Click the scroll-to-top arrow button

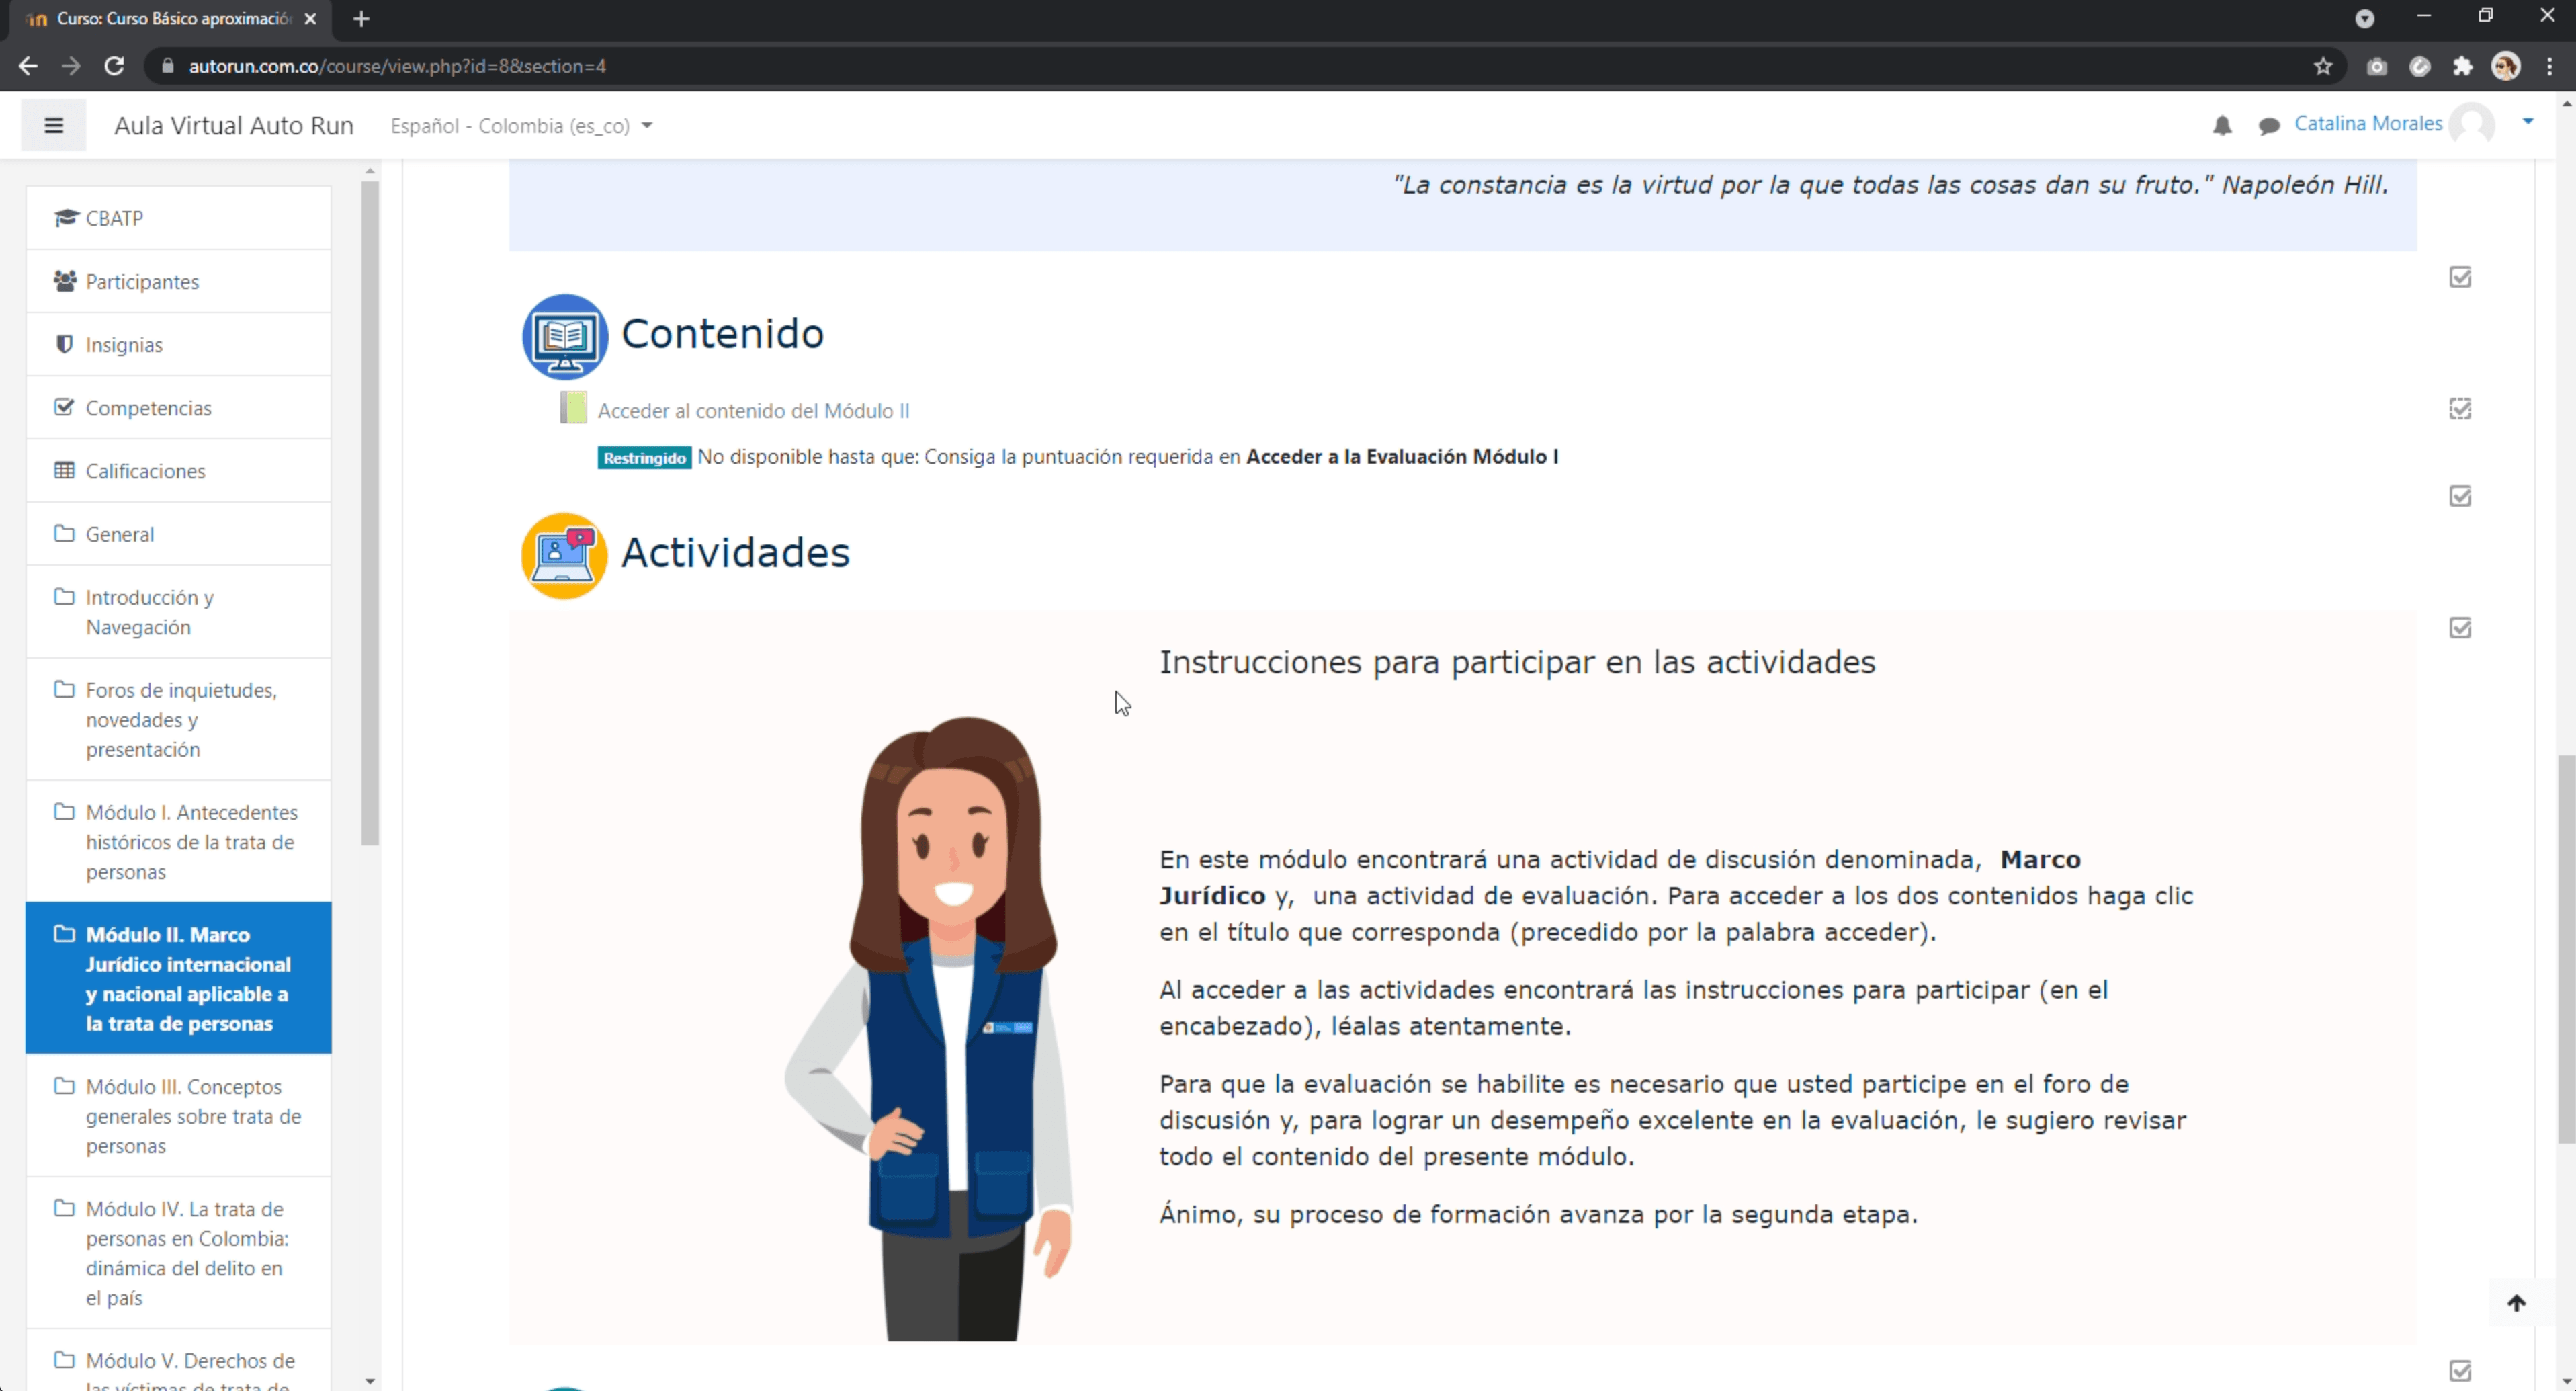[2516, 1302]
